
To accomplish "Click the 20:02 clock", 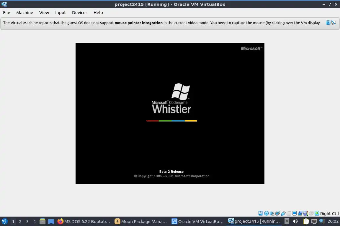I will 333,221.
